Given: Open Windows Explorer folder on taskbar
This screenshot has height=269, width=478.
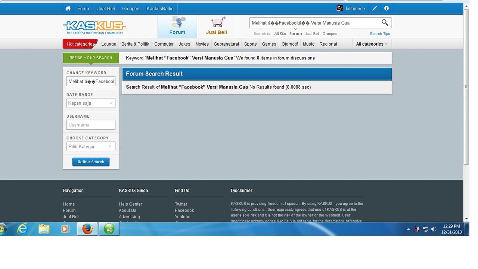Looking at the screenshot, I should (x=44, y=229).
